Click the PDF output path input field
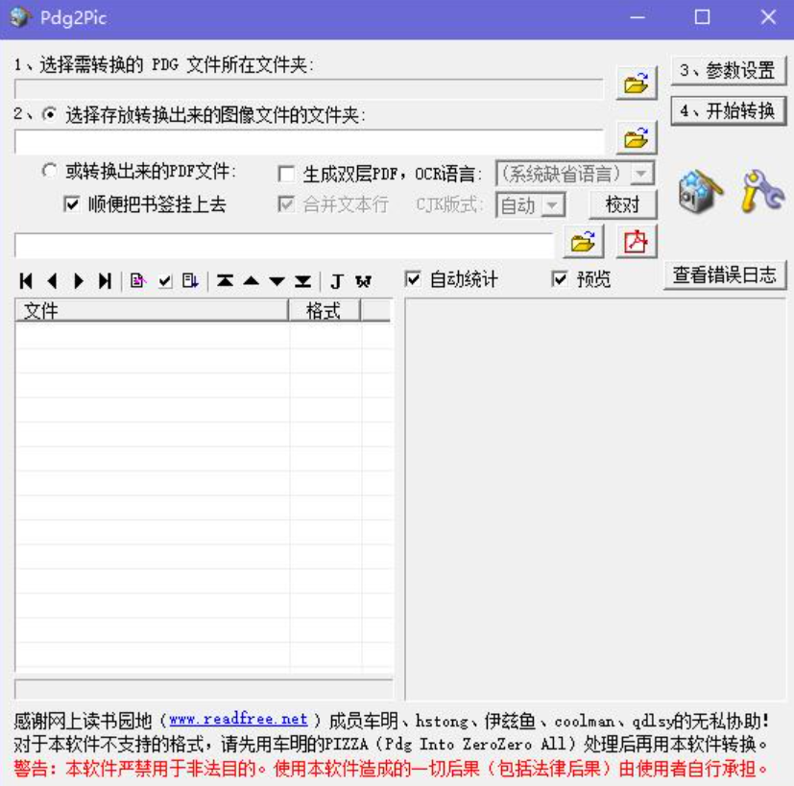Viewport: 794px width, 786px height. 284,245
